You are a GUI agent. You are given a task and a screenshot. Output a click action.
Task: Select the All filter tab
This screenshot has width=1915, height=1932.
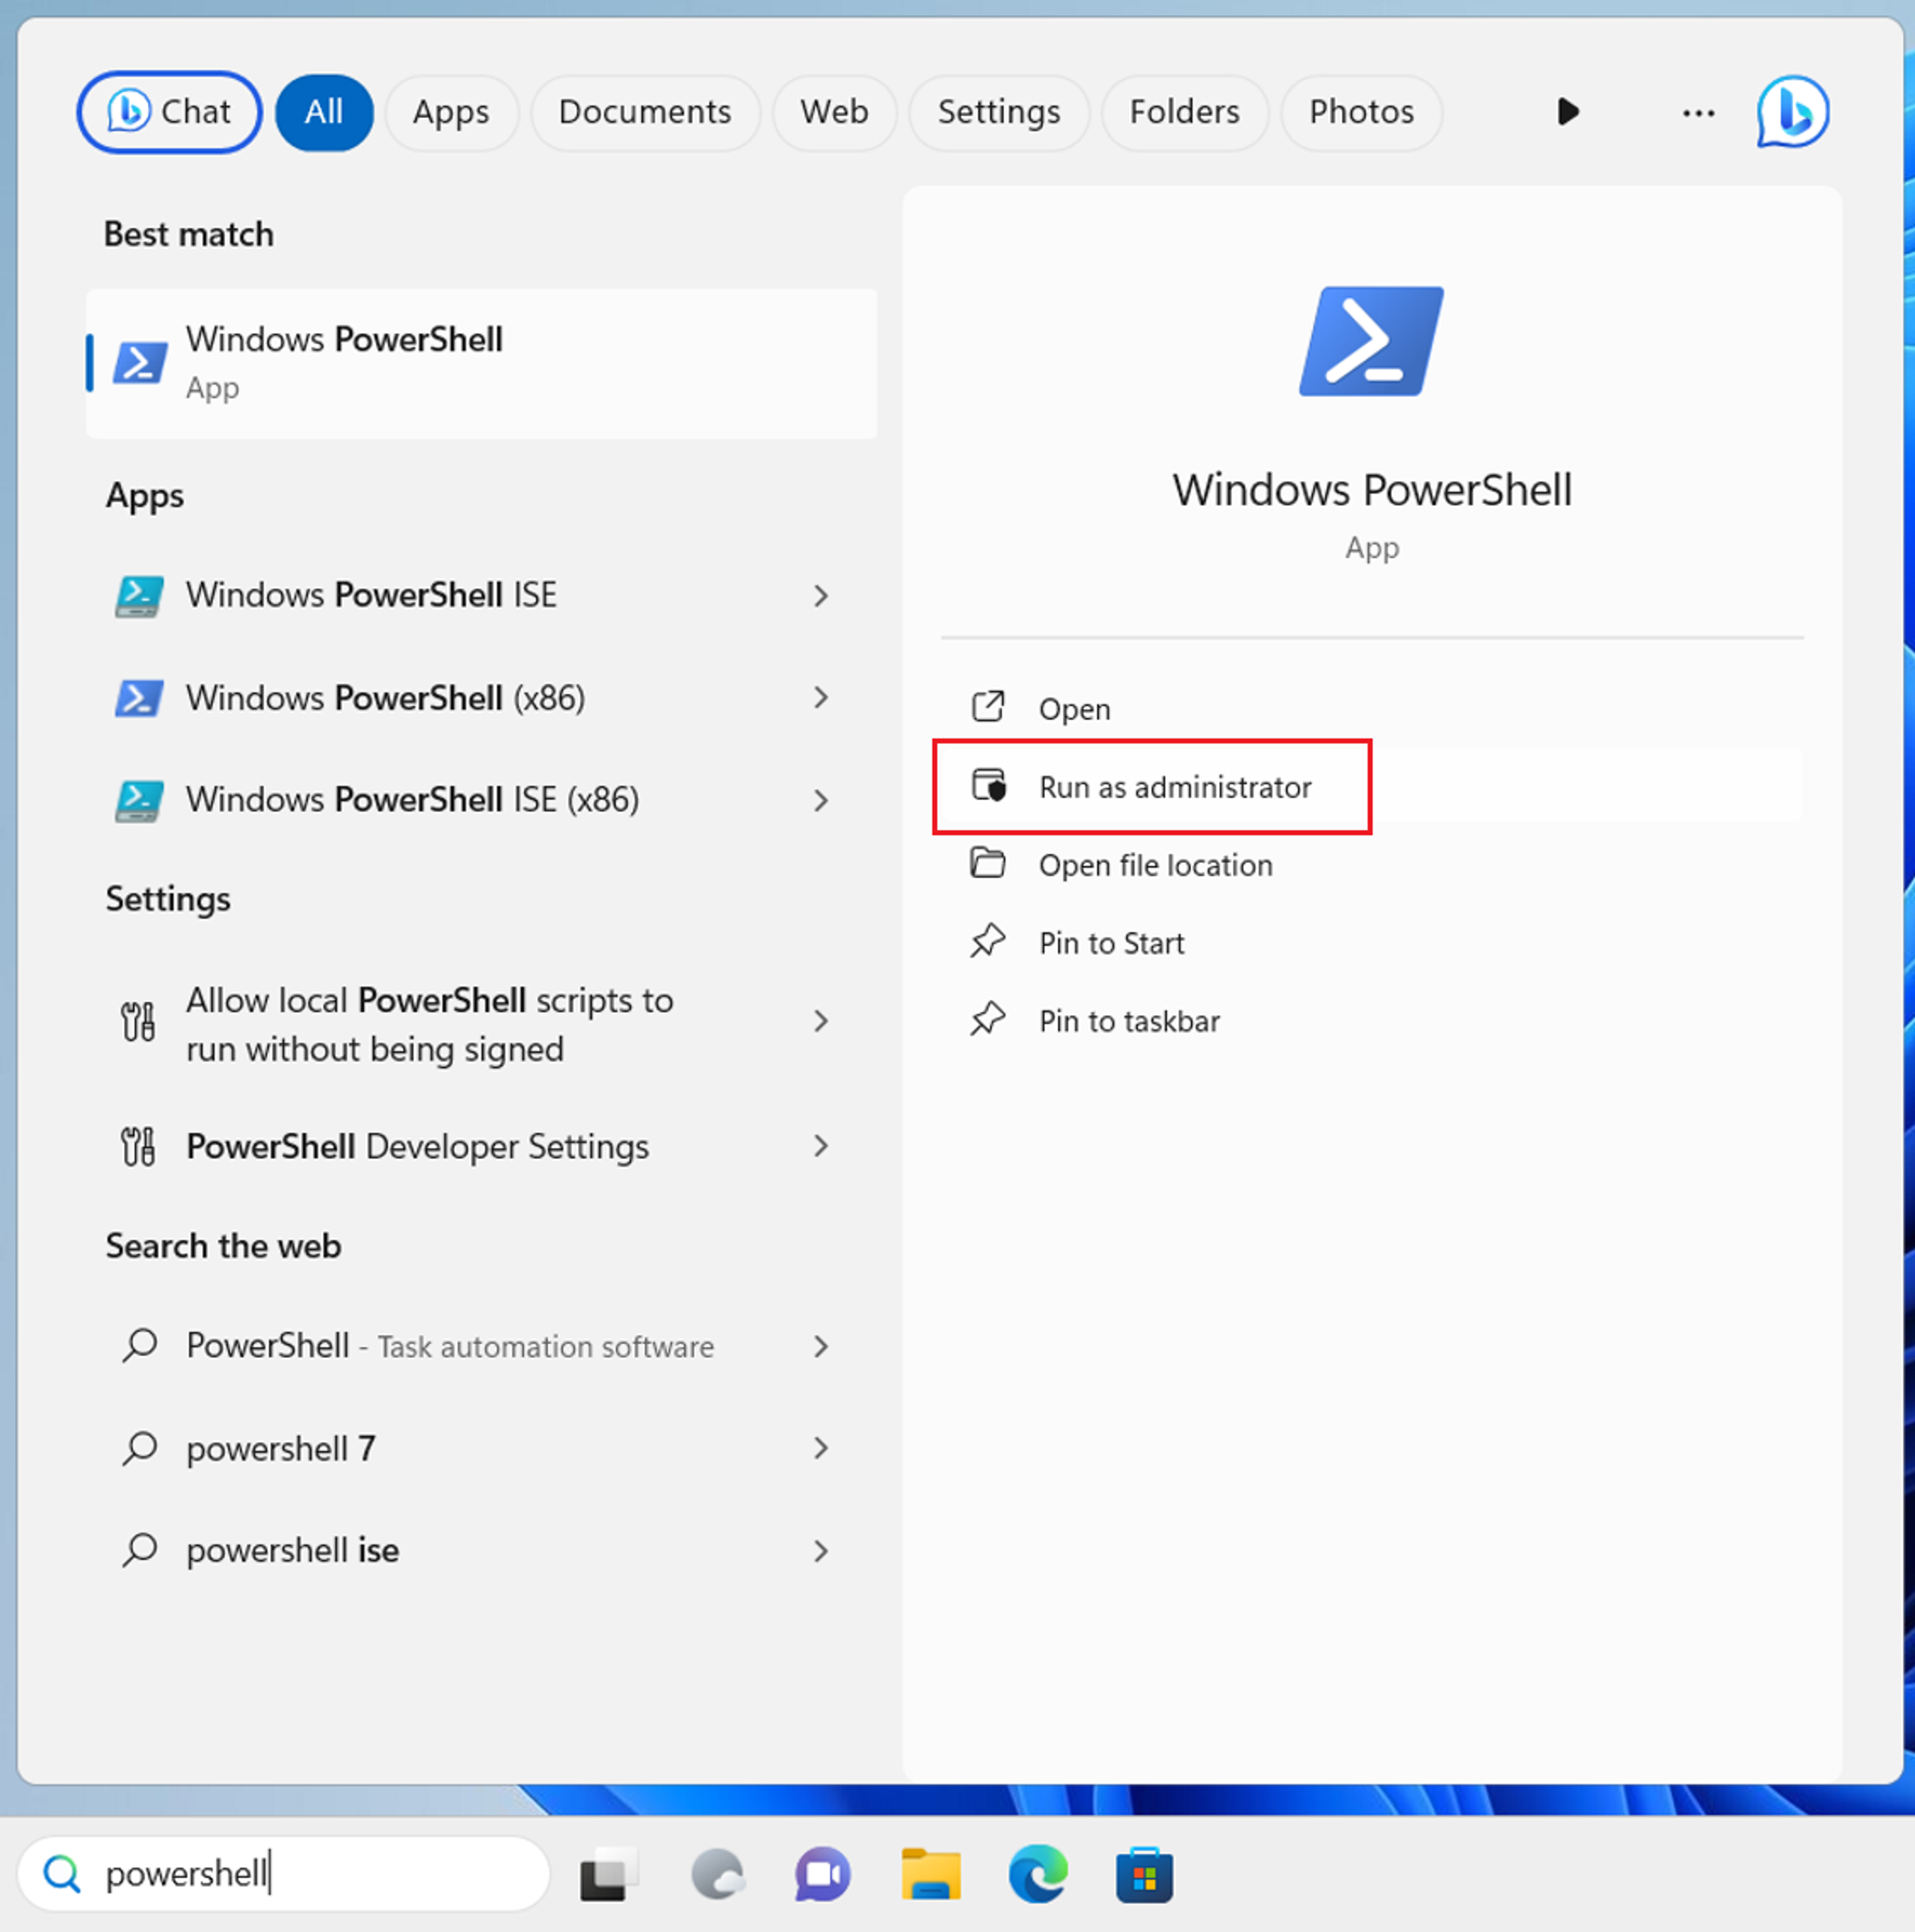tap(324, 112)
